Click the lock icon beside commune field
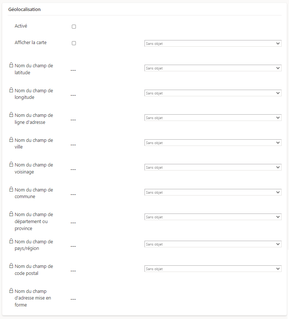Screen dimensions: 289x319 coord(11,189)
